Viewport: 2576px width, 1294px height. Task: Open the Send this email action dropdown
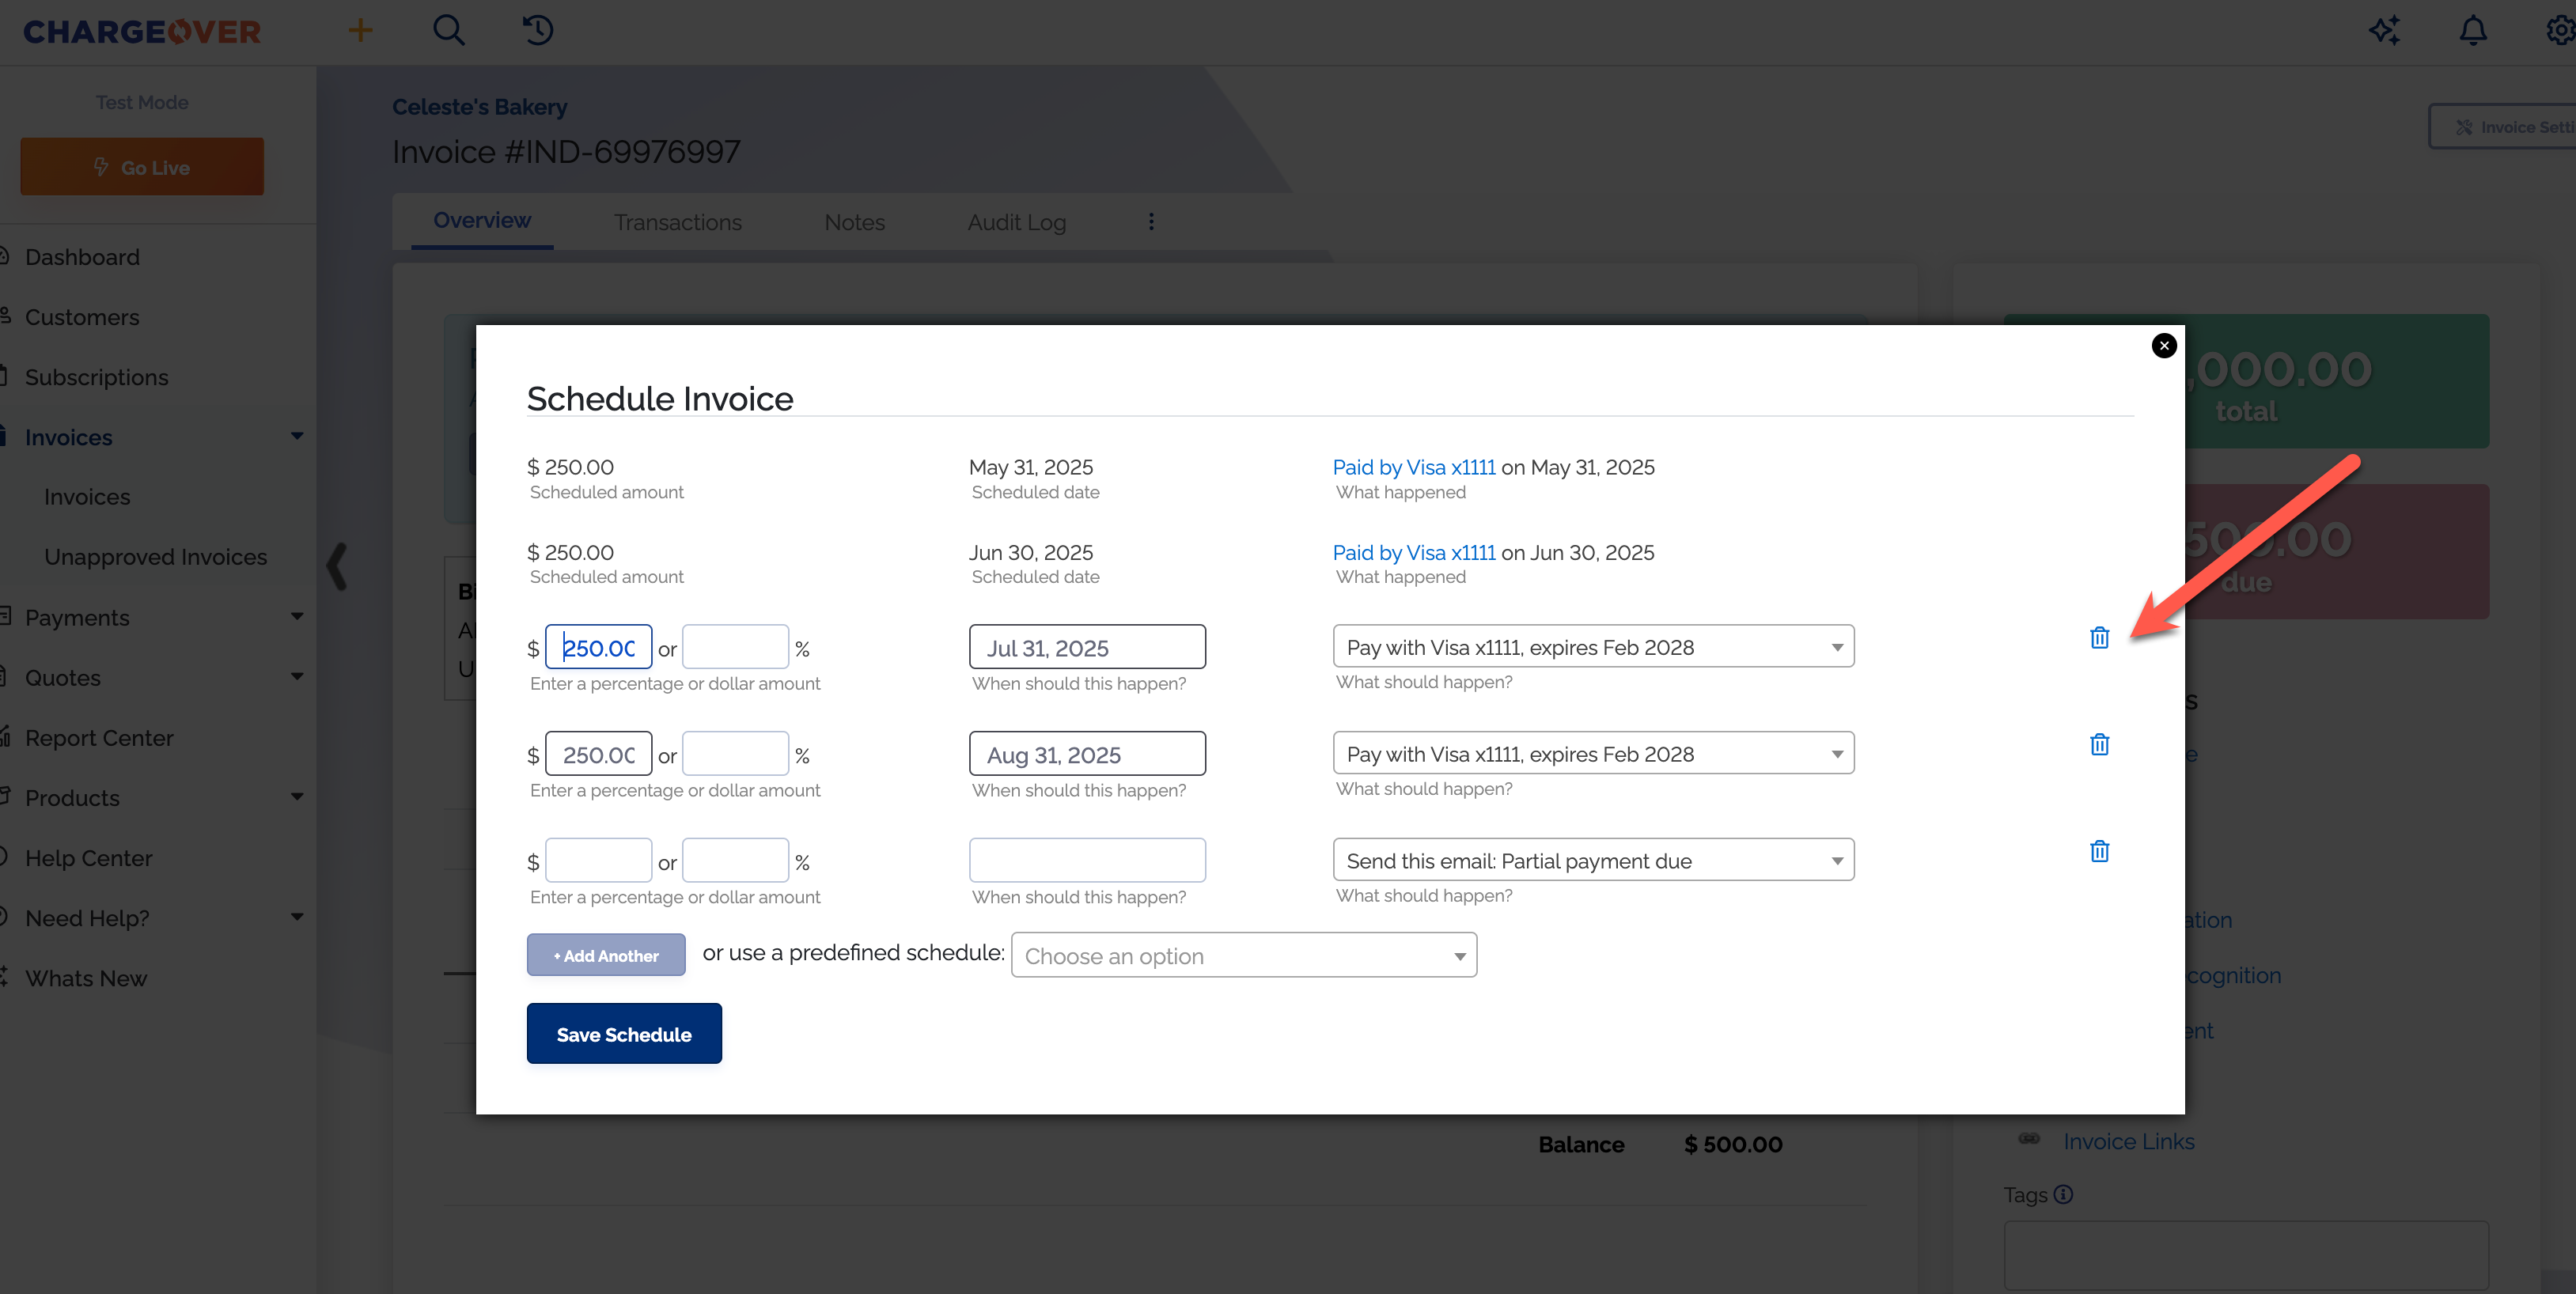click(1593, 861)
